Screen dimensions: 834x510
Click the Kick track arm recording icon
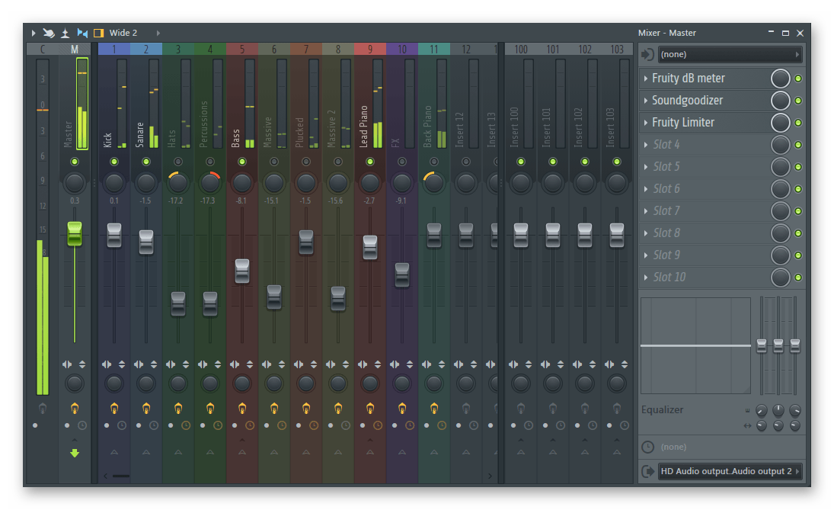[x=114, y=408]
